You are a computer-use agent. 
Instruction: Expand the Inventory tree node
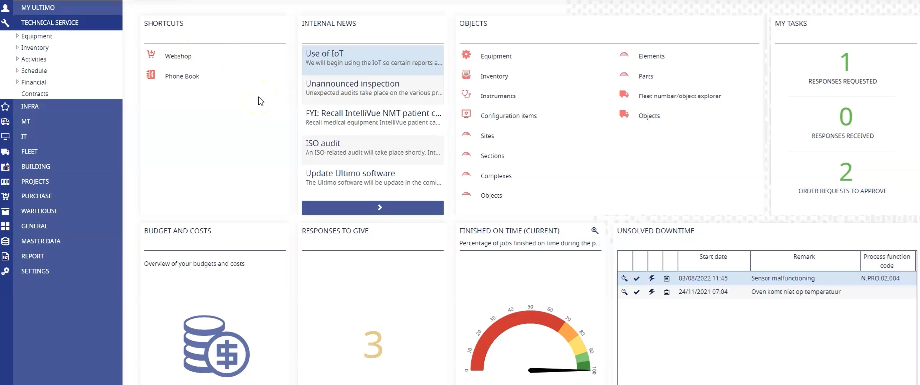tap(17, 47)
